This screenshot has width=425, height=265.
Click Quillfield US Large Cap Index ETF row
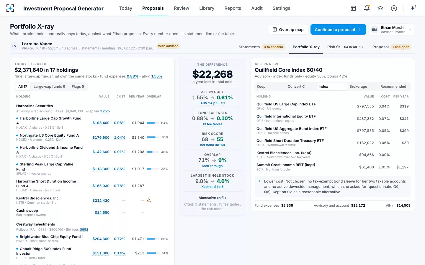pyautogui.click(x=333, y=106)
